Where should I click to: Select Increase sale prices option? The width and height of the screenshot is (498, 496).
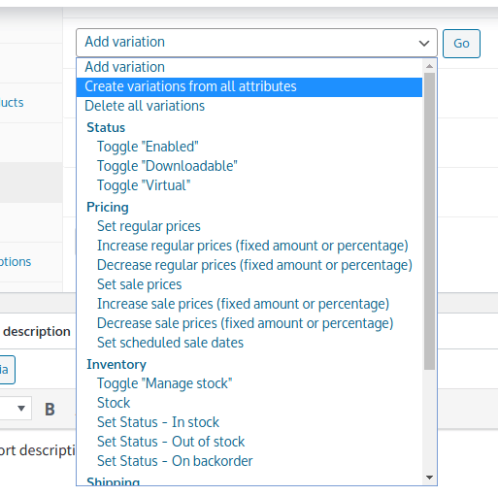[x=249, y=304]
